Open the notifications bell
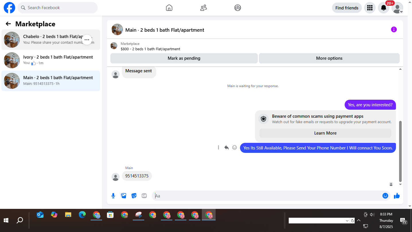This screenshot has height=232, width=412. point(384,8)
